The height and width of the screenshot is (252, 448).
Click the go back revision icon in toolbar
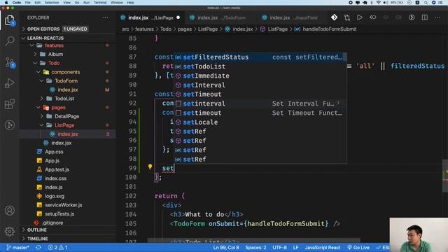tap(372, 17)
